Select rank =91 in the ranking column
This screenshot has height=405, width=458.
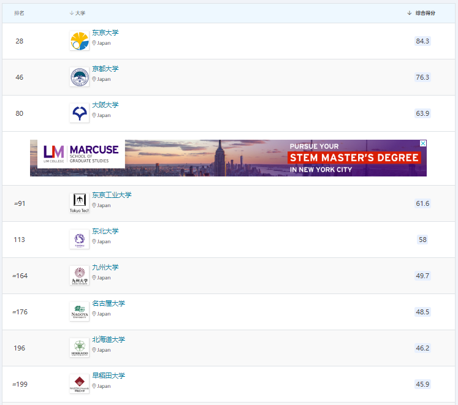(x=20, y=203)
